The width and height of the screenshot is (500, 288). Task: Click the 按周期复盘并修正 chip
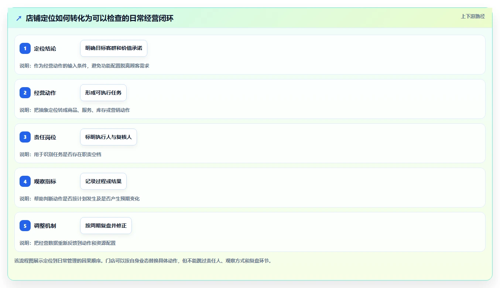point(106,226)
